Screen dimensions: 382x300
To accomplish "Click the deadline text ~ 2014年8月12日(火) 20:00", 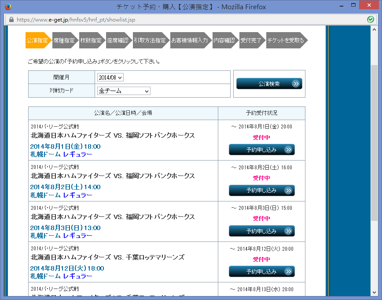I will click(262, 249).
